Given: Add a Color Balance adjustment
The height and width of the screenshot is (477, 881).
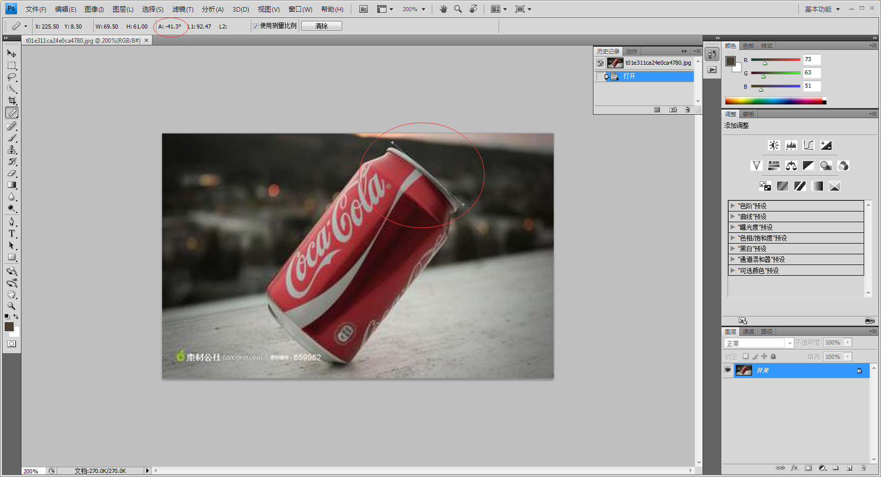Looking at the screenshot, I should tap(791, 166).
